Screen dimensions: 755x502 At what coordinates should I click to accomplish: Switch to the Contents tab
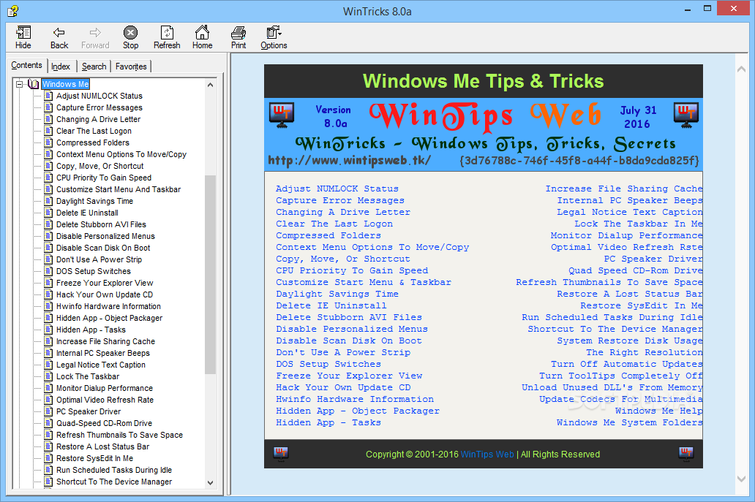tap(26, 65)
